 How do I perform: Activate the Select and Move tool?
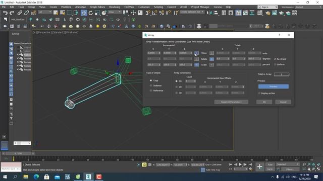[x=84, y=13]
